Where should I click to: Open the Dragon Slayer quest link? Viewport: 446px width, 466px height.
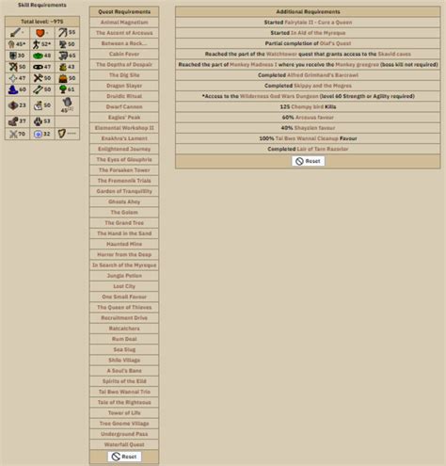click(124, 86)
